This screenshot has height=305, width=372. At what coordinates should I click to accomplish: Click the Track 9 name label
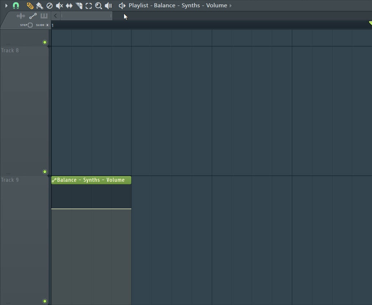(x=10, y=180)
